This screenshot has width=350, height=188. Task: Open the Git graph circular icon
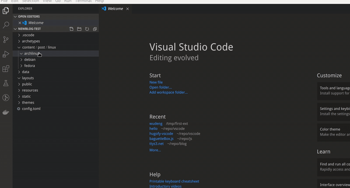[x=6, y=97]
